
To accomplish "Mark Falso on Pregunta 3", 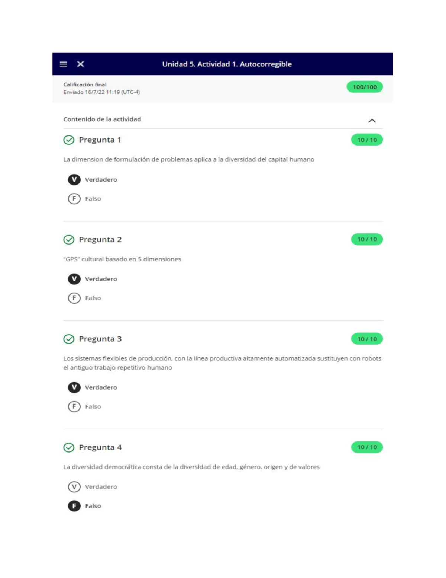I will point(74,406).
